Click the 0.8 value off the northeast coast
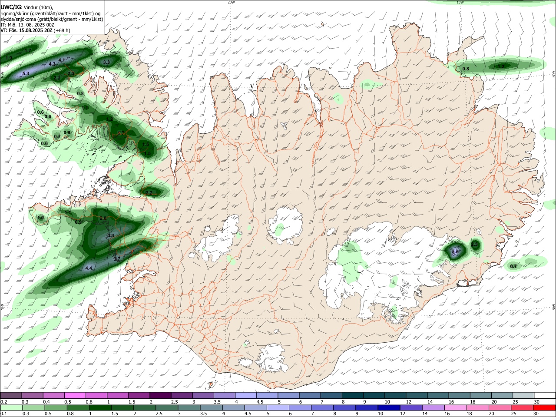 click(x=466, y=69)
